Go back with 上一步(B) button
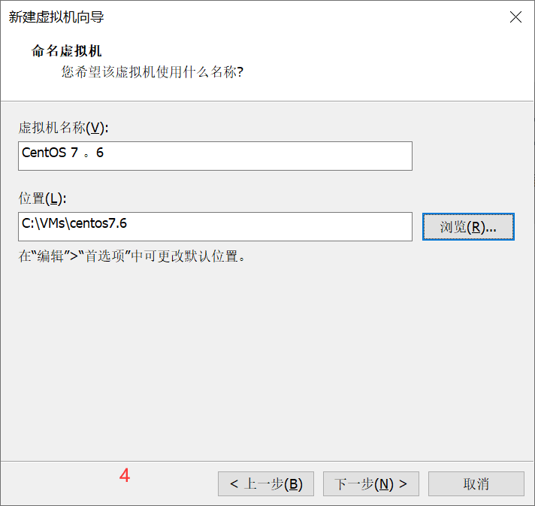This screenshot has width=535, height=506. pos(266,483)
